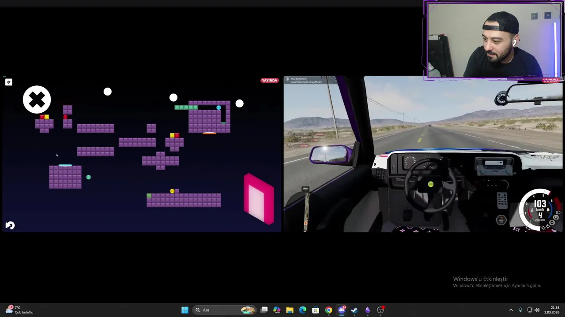The height and width of the screenshot is (317, 565).
Task: Click the streamer webcam overlay
Action: pos(493,41)
